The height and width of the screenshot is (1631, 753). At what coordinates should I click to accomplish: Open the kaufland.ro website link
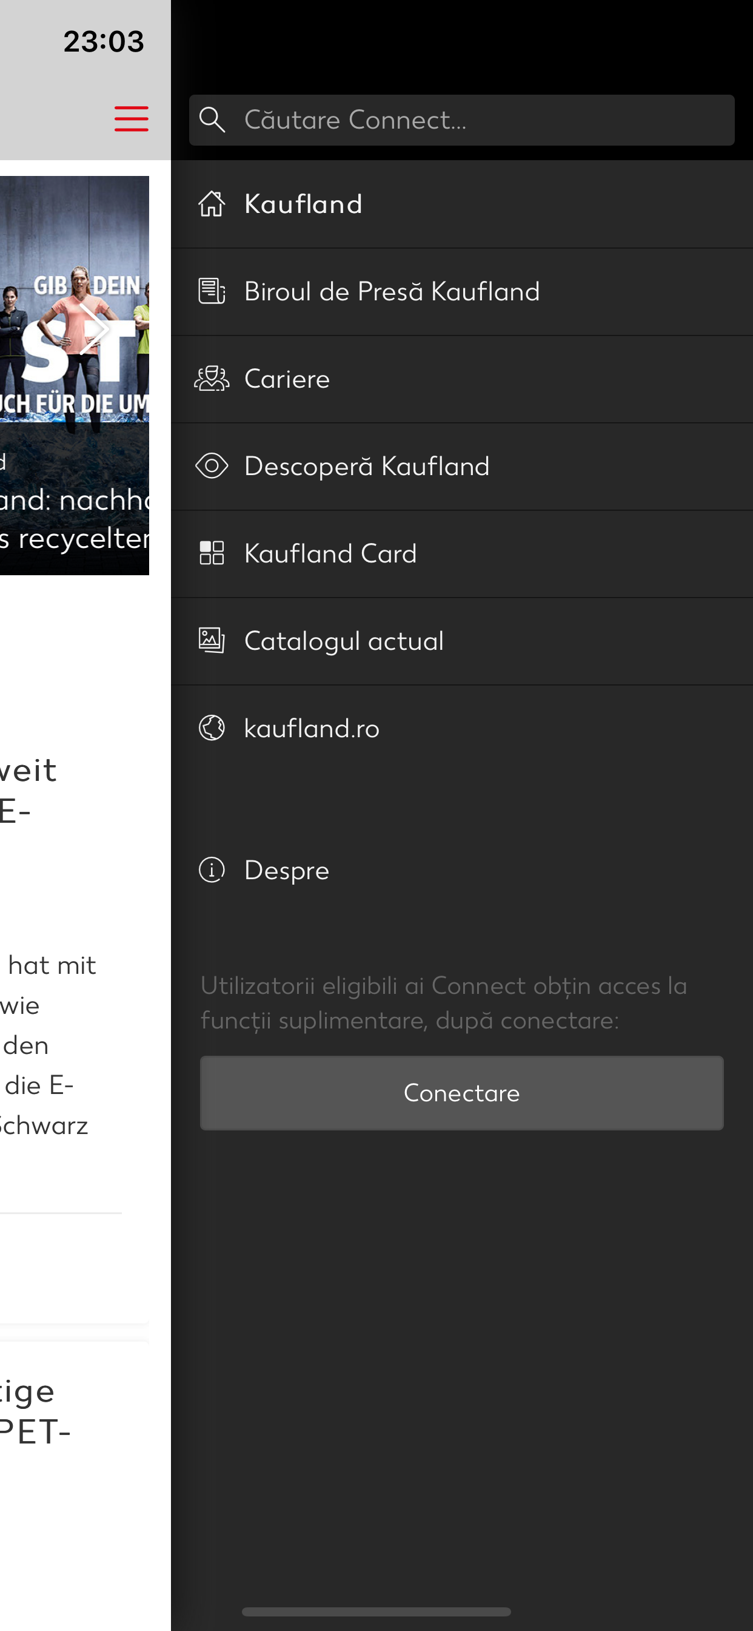click(x=461, y=728)
